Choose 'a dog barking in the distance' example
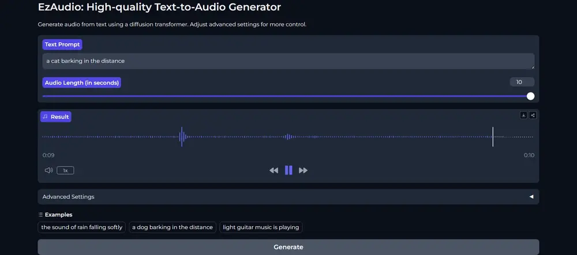577x255 pixels. tap(173, 227)
